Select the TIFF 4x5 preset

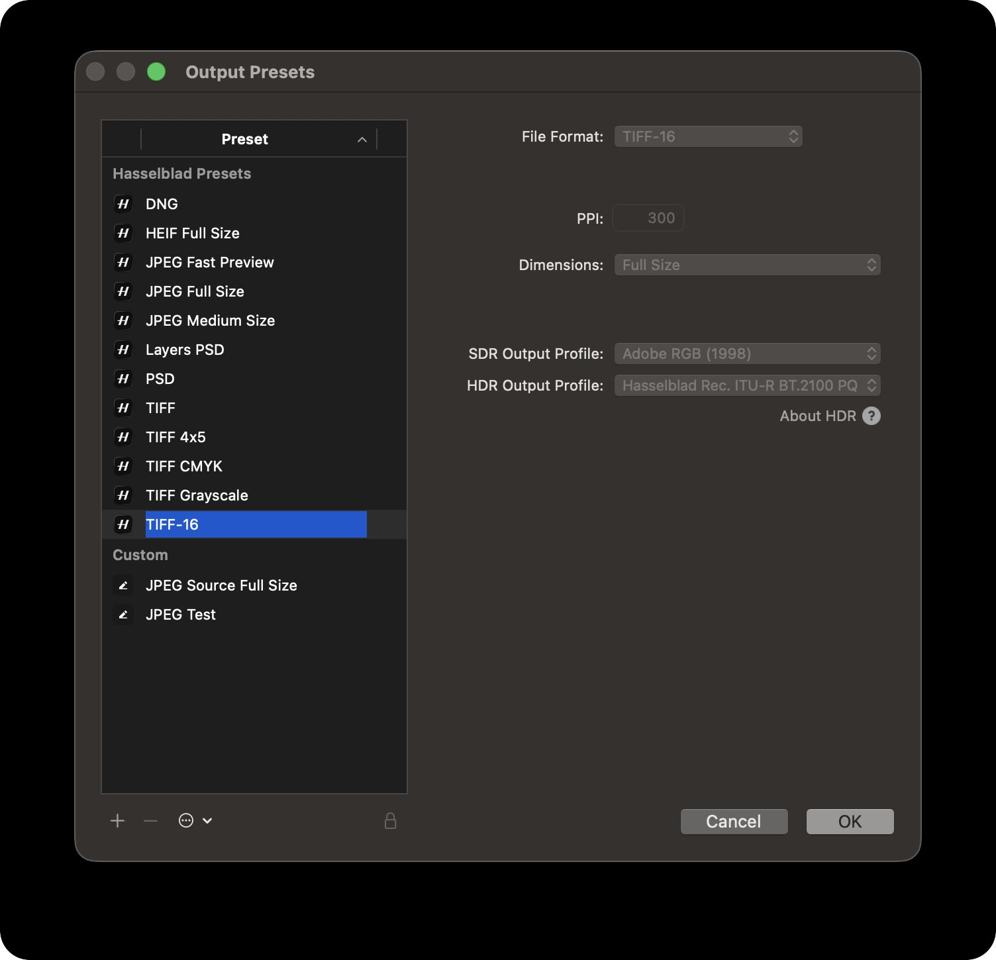[254, 437]
